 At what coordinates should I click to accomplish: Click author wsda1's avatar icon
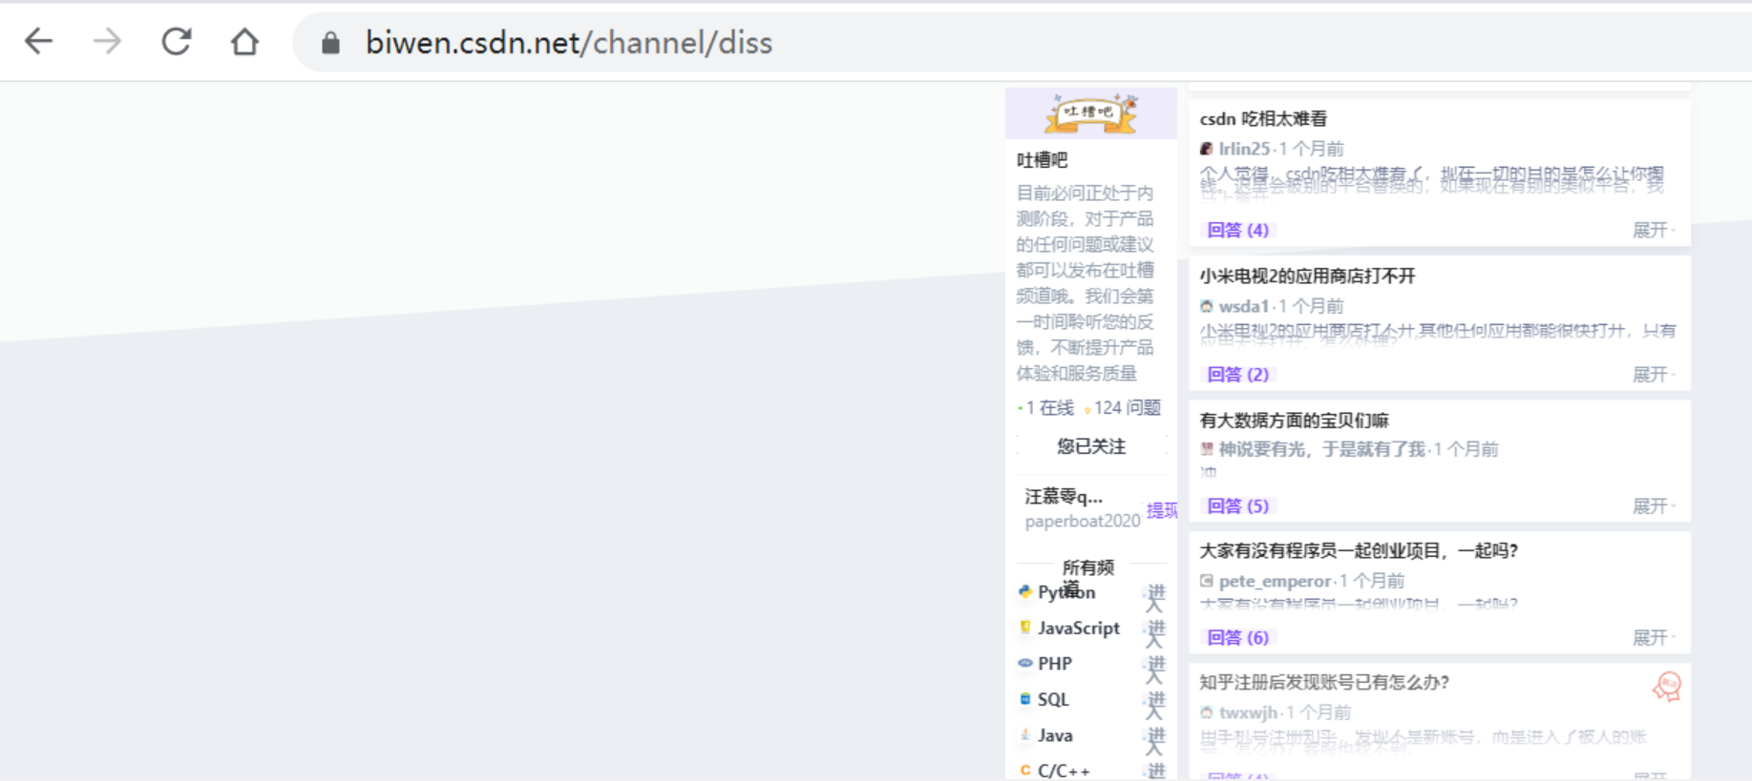tap(1207, 306)
